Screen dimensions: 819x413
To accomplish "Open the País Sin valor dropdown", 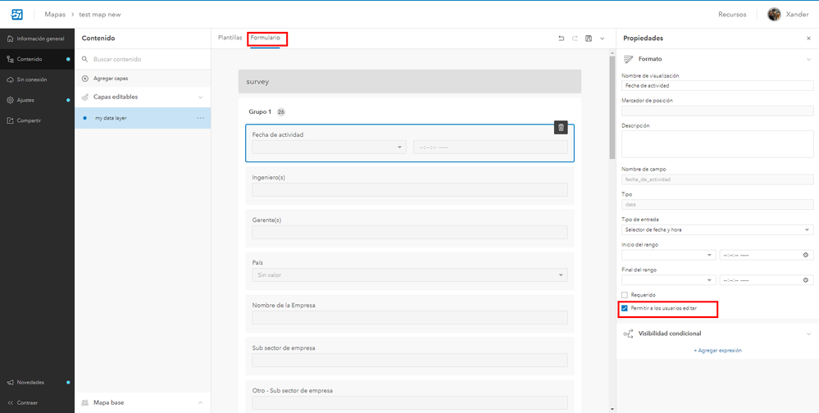I will click(410, 275).
